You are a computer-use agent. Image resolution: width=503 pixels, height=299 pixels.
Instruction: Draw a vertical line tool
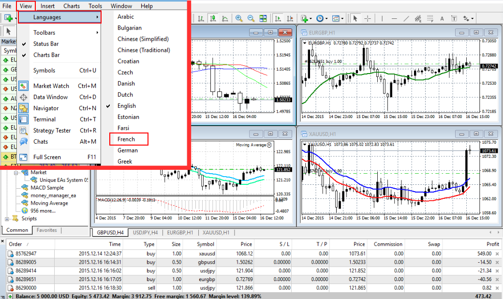click(x=382, y=18)
